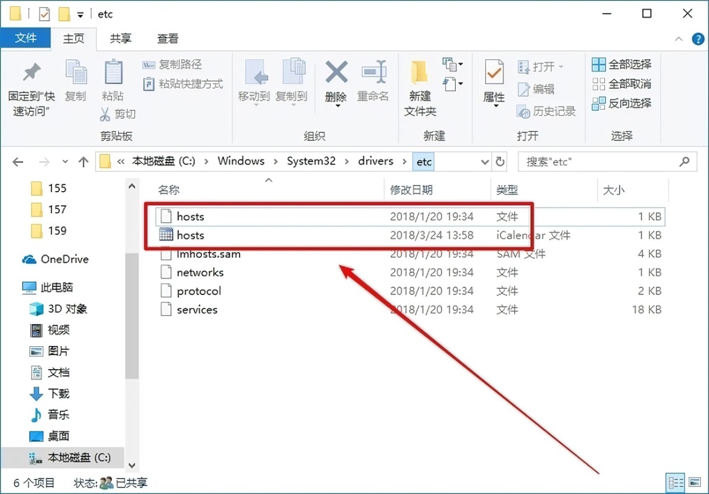Image resolution: width=709 pixels, height=494 pixels.
Task: Open the File (文件) tab
Action: [25, 38]
